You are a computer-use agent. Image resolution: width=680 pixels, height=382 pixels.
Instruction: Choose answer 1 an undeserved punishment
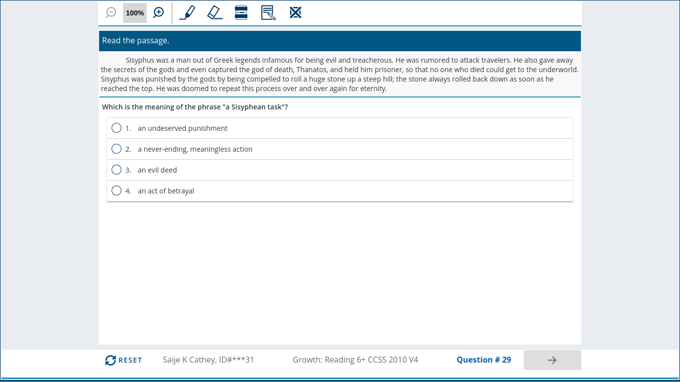[340, 128]
